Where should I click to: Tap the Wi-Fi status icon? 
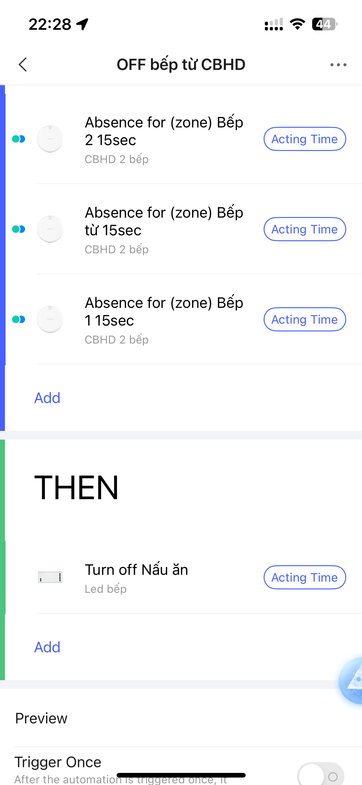pyautogui.click(x=297, y=24)
